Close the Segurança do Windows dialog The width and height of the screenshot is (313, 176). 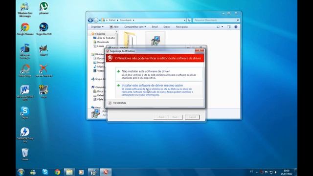[x=199, y=51]
